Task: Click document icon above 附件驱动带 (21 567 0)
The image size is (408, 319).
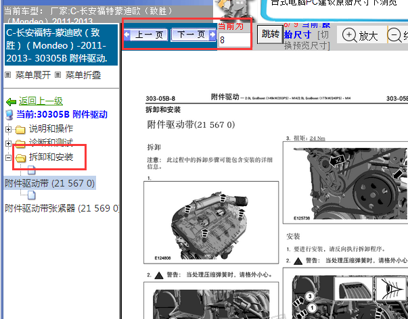Action: click(32, 170)
